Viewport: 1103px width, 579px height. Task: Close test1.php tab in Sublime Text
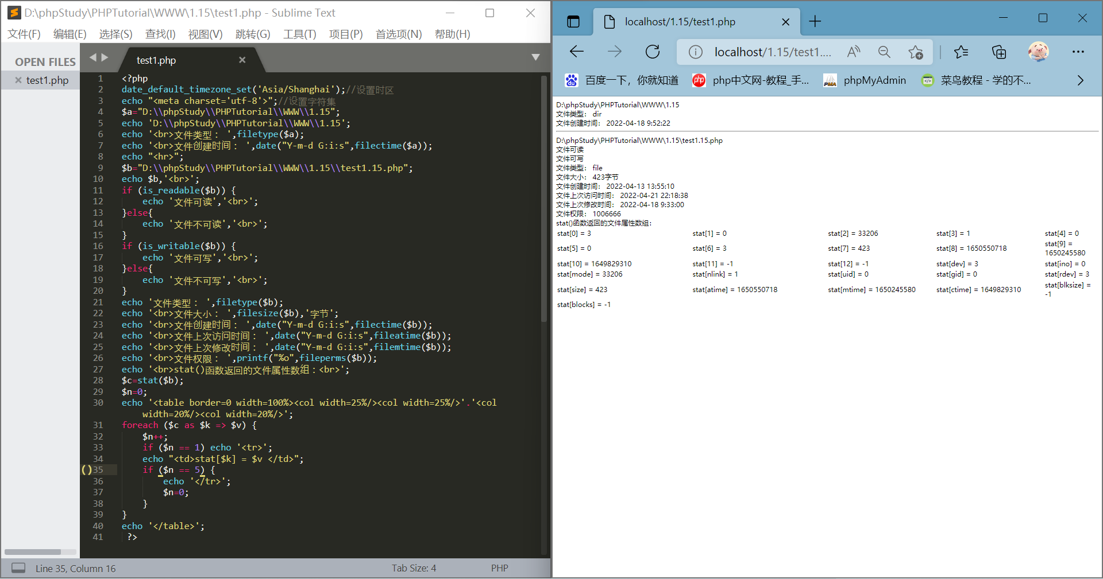(x=242, y=60)
